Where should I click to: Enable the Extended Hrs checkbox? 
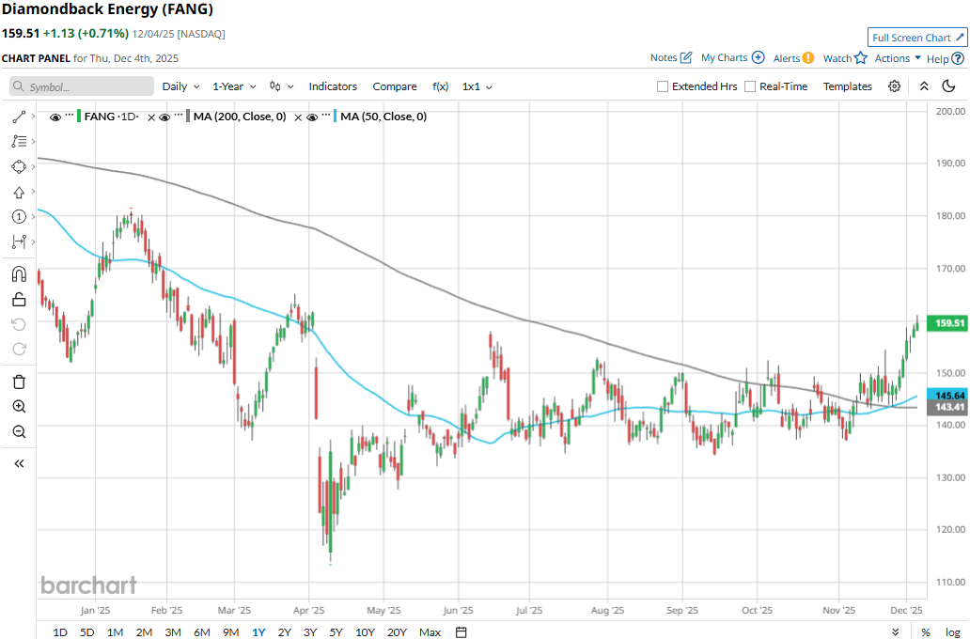663,86
